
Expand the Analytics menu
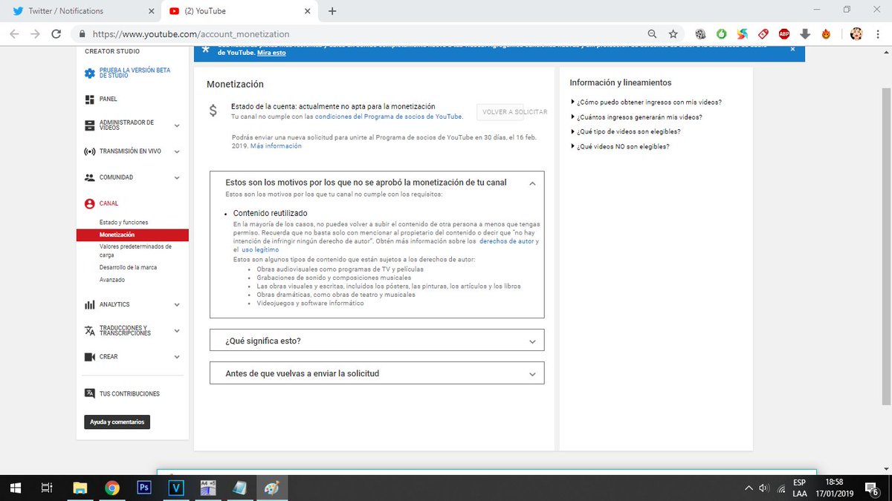tap(177, 304)
